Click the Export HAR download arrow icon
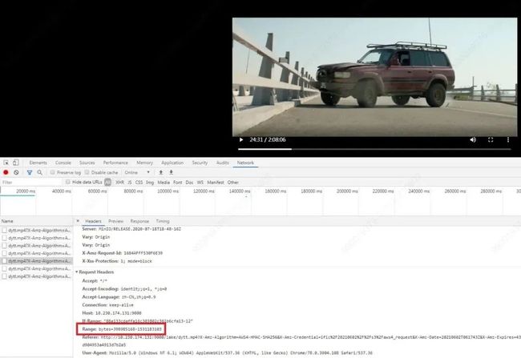This screenshot has height=358, width=521. (x=171, y=172)
